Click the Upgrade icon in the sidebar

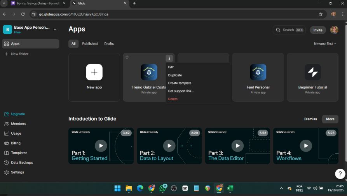[7, 114]
